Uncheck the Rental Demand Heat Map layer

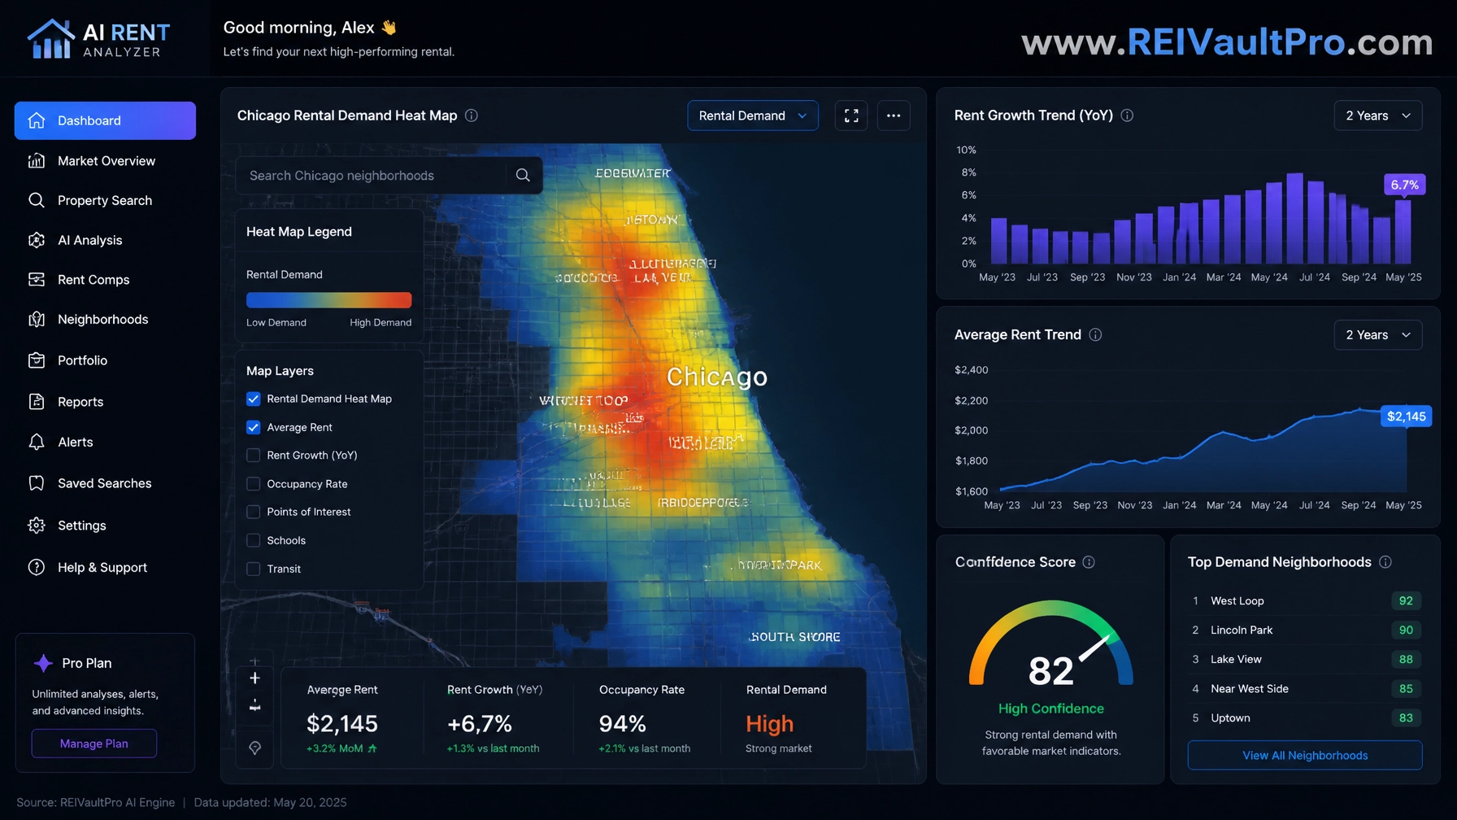[x=254, y=399]
